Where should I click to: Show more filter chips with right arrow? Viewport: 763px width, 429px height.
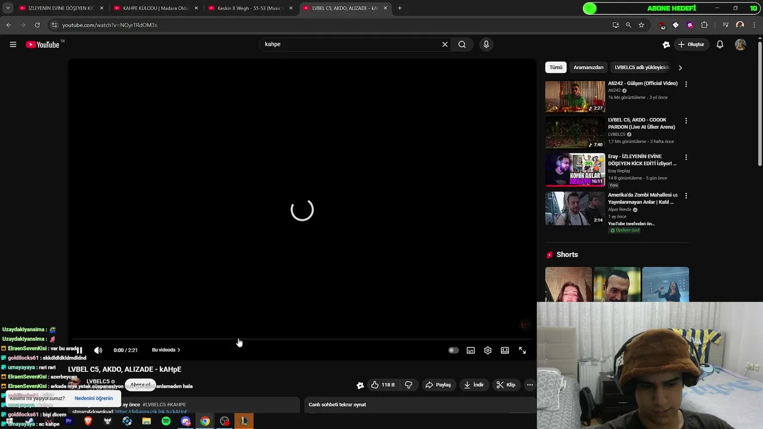point(680,67)
